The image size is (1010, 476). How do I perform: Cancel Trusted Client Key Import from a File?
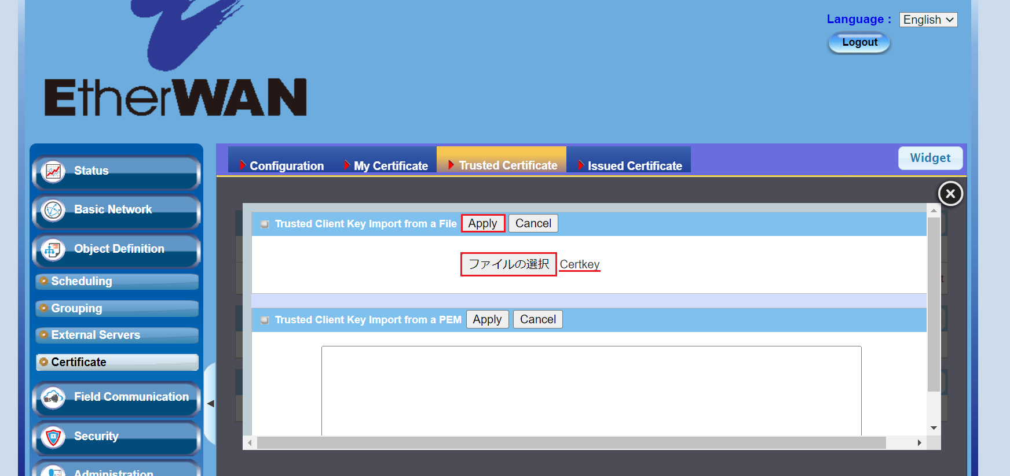(x=533, y=223)
